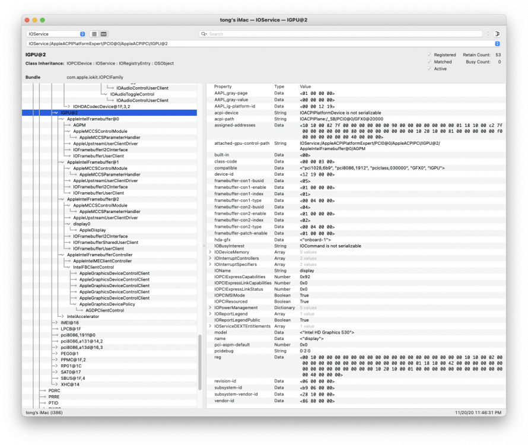This screenshot has width=528, height=445.
Task: Select the framebuffer-con1-busid row
Action: (356, 181)
